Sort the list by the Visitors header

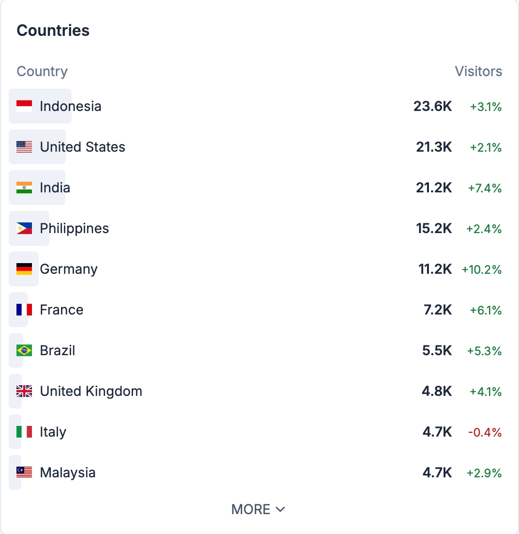(x=478, y=71)
